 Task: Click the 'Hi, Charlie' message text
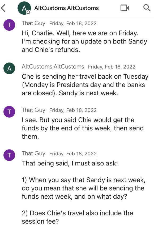tap(84, 41)
